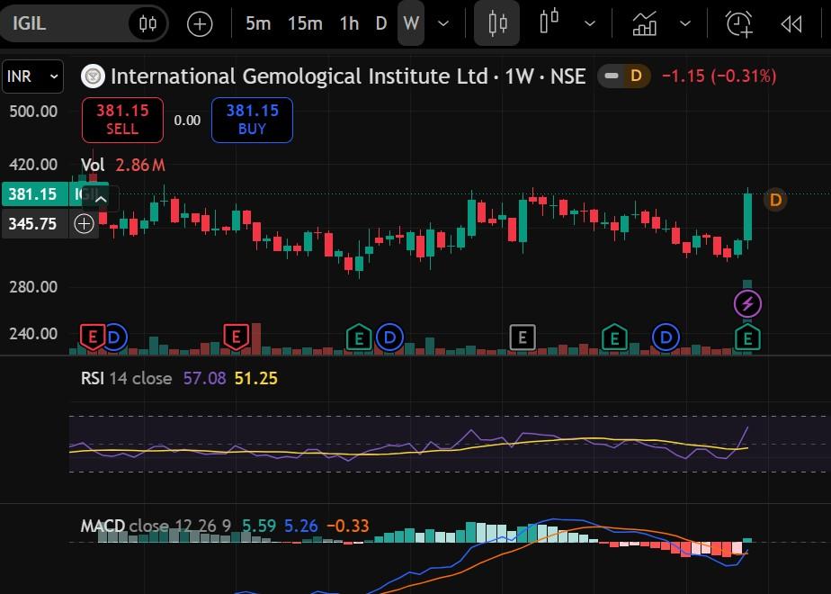Switch to the 15m timeframe
831x594 pixels.
tap(305, 24)
